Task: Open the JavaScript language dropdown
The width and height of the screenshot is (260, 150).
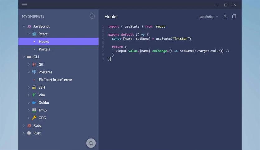Action: click(x=208, y=17)
